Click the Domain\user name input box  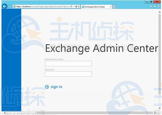(x=68, y=63)
